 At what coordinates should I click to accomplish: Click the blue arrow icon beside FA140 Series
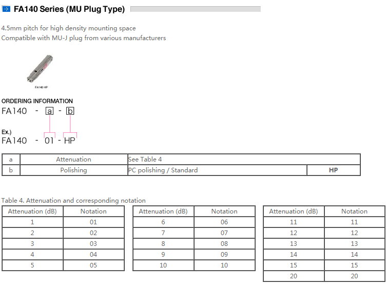tap(7, 9)
